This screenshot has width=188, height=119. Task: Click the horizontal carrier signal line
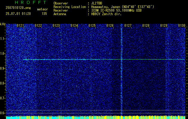[104, 59]
